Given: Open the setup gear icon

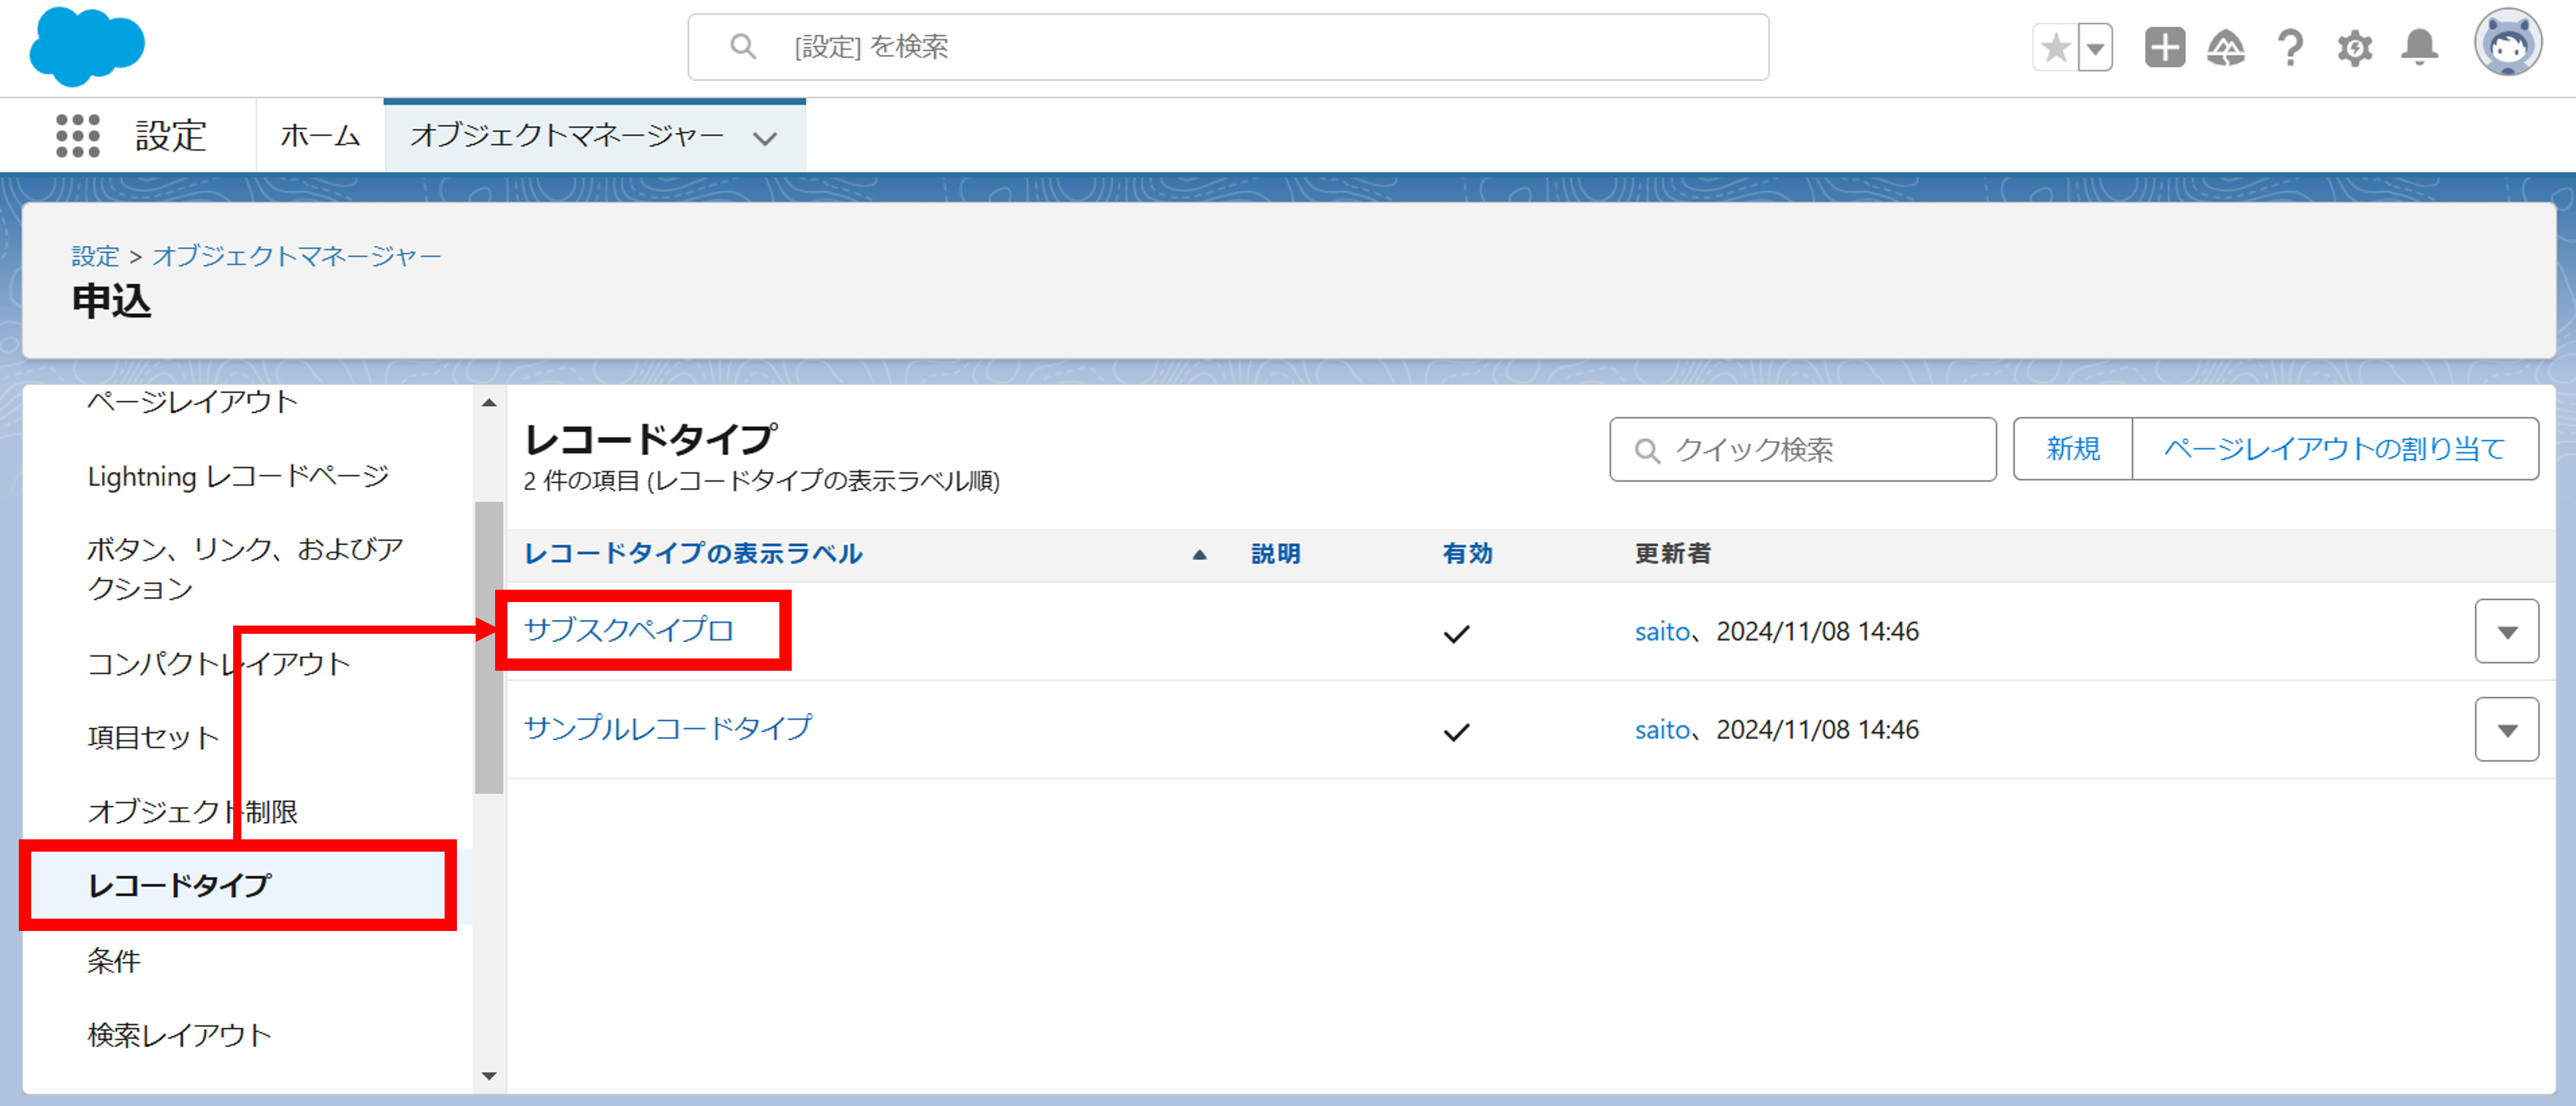Looking at the screenshot, I should tap(2354, 47).
